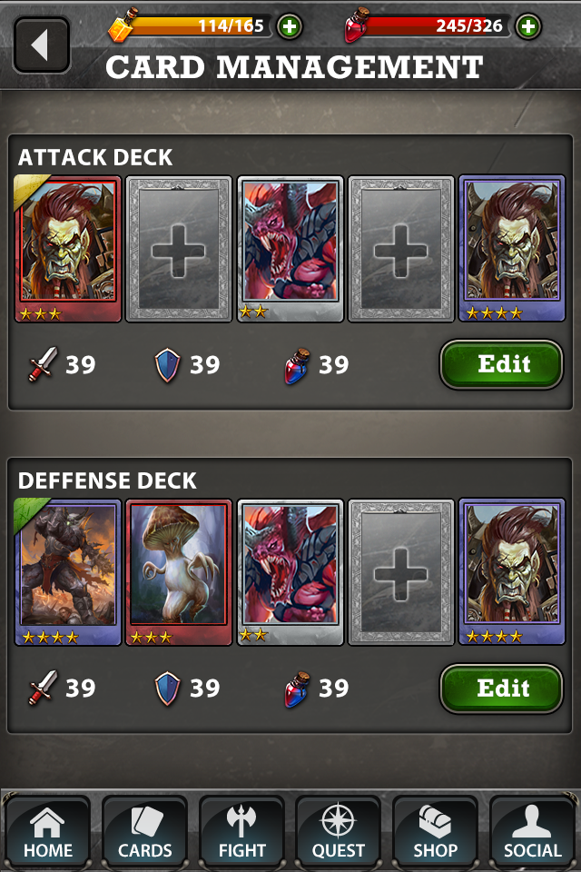Open the Home tab
Screen dimensions: 581x872
(x=48, y=833)
